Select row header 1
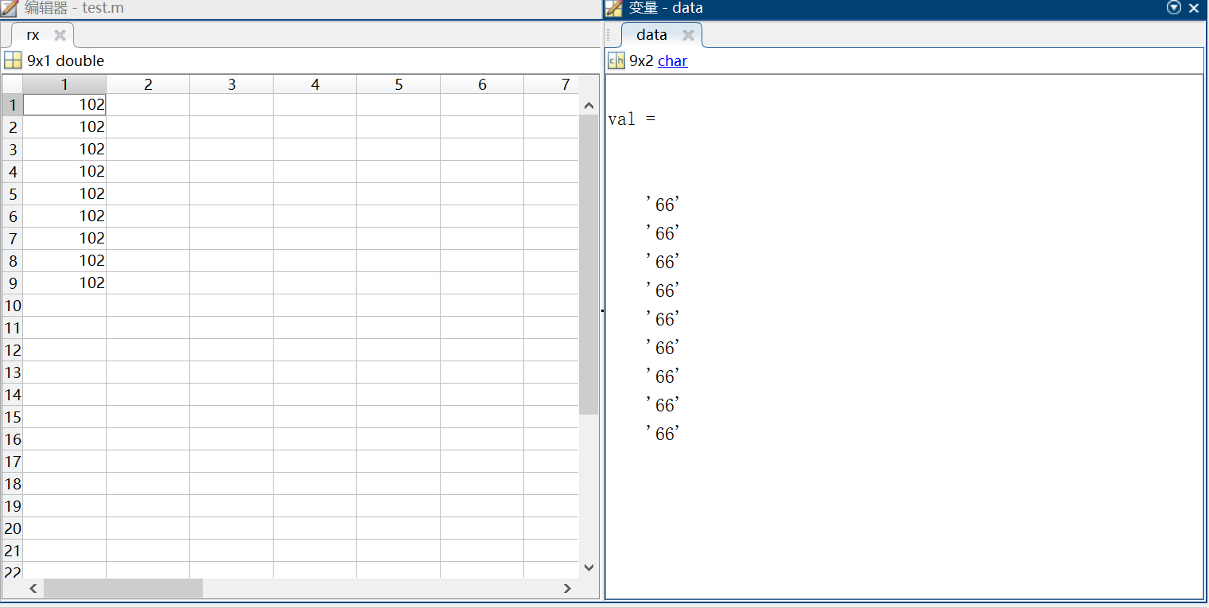Screen dimensions: 1209x608 tap(13, 104)
